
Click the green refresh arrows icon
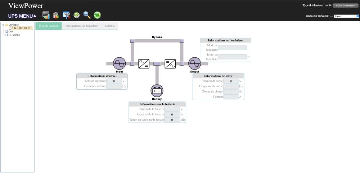[x=97, y=15]
